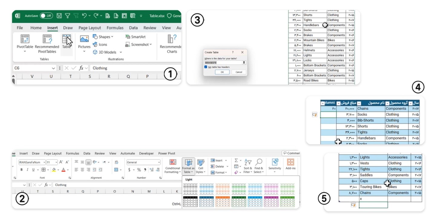
Task: Insert SmartArt graphic
Action: [x=135, y=37]
